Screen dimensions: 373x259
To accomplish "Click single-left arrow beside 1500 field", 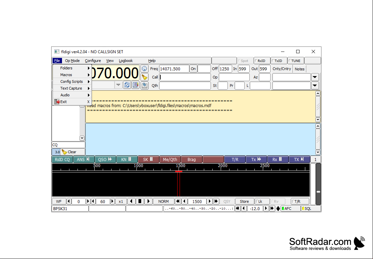I will click(x=184, y=201).
